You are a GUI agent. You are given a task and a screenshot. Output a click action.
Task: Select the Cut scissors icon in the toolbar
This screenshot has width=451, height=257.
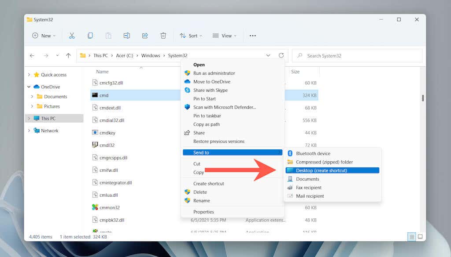point(72,36)
